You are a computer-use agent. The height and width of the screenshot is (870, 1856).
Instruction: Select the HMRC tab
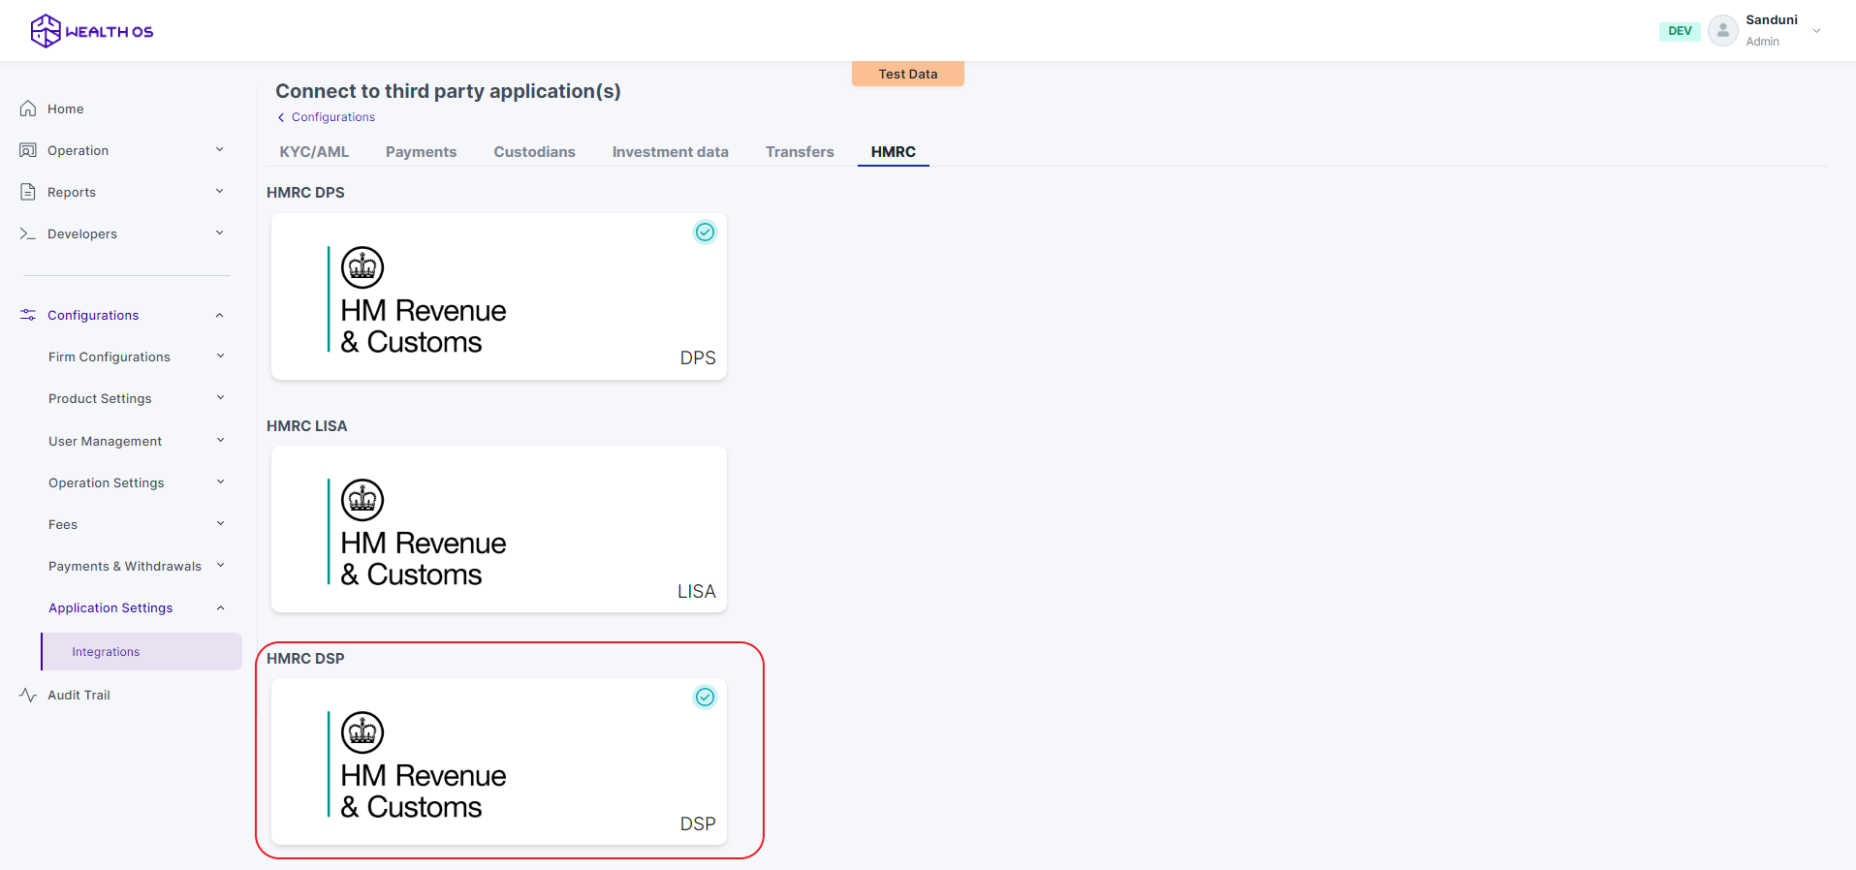point(893,152)
